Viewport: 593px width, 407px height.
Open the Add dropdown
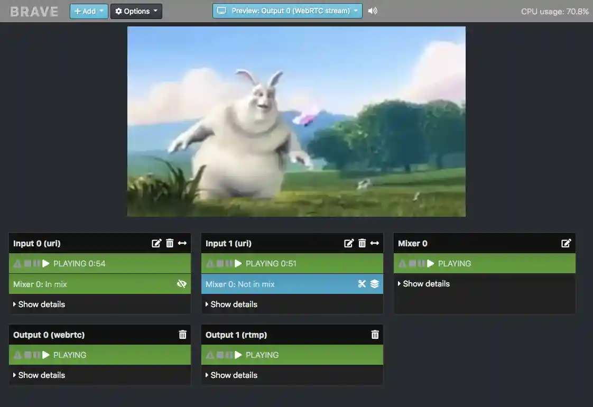88,11
